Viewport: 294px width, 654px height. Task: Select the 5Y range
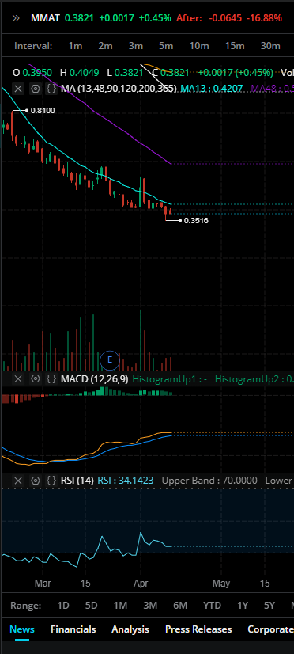tap(269, 606)
